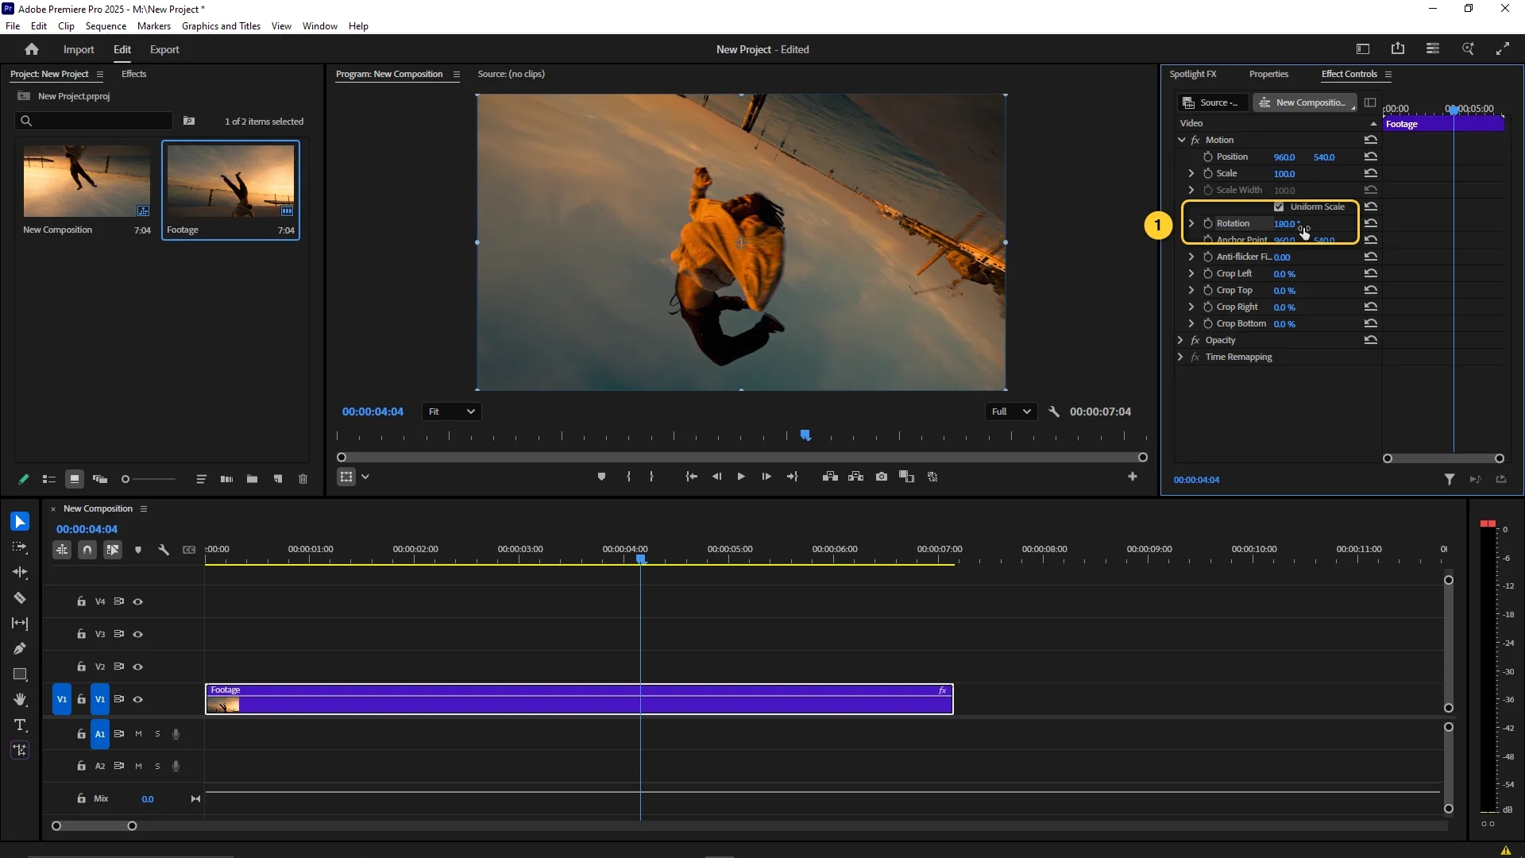Expand the Opacity effect
The width and height of the screenshot is (1525, 858).
point(1180,340)
